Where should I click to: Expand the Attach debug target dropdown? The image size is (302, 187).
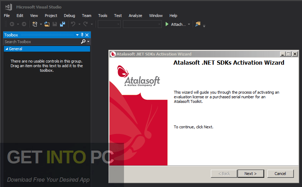[189, 24]
